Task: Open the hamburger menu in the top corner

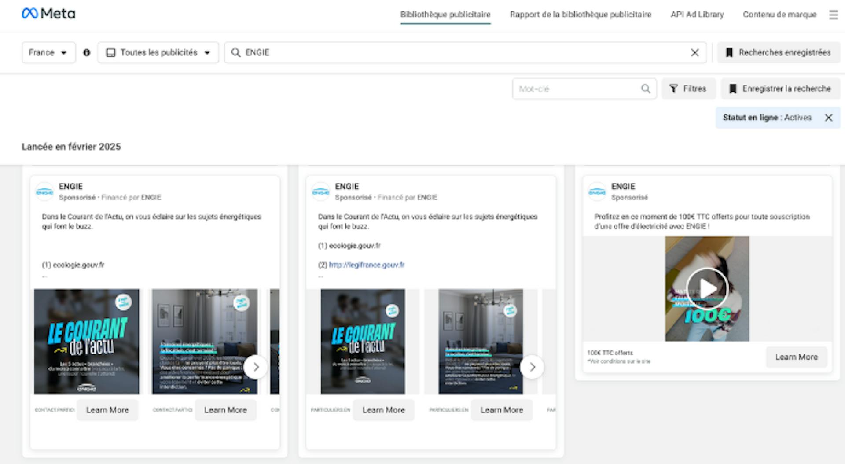Action: click(833, 14)
